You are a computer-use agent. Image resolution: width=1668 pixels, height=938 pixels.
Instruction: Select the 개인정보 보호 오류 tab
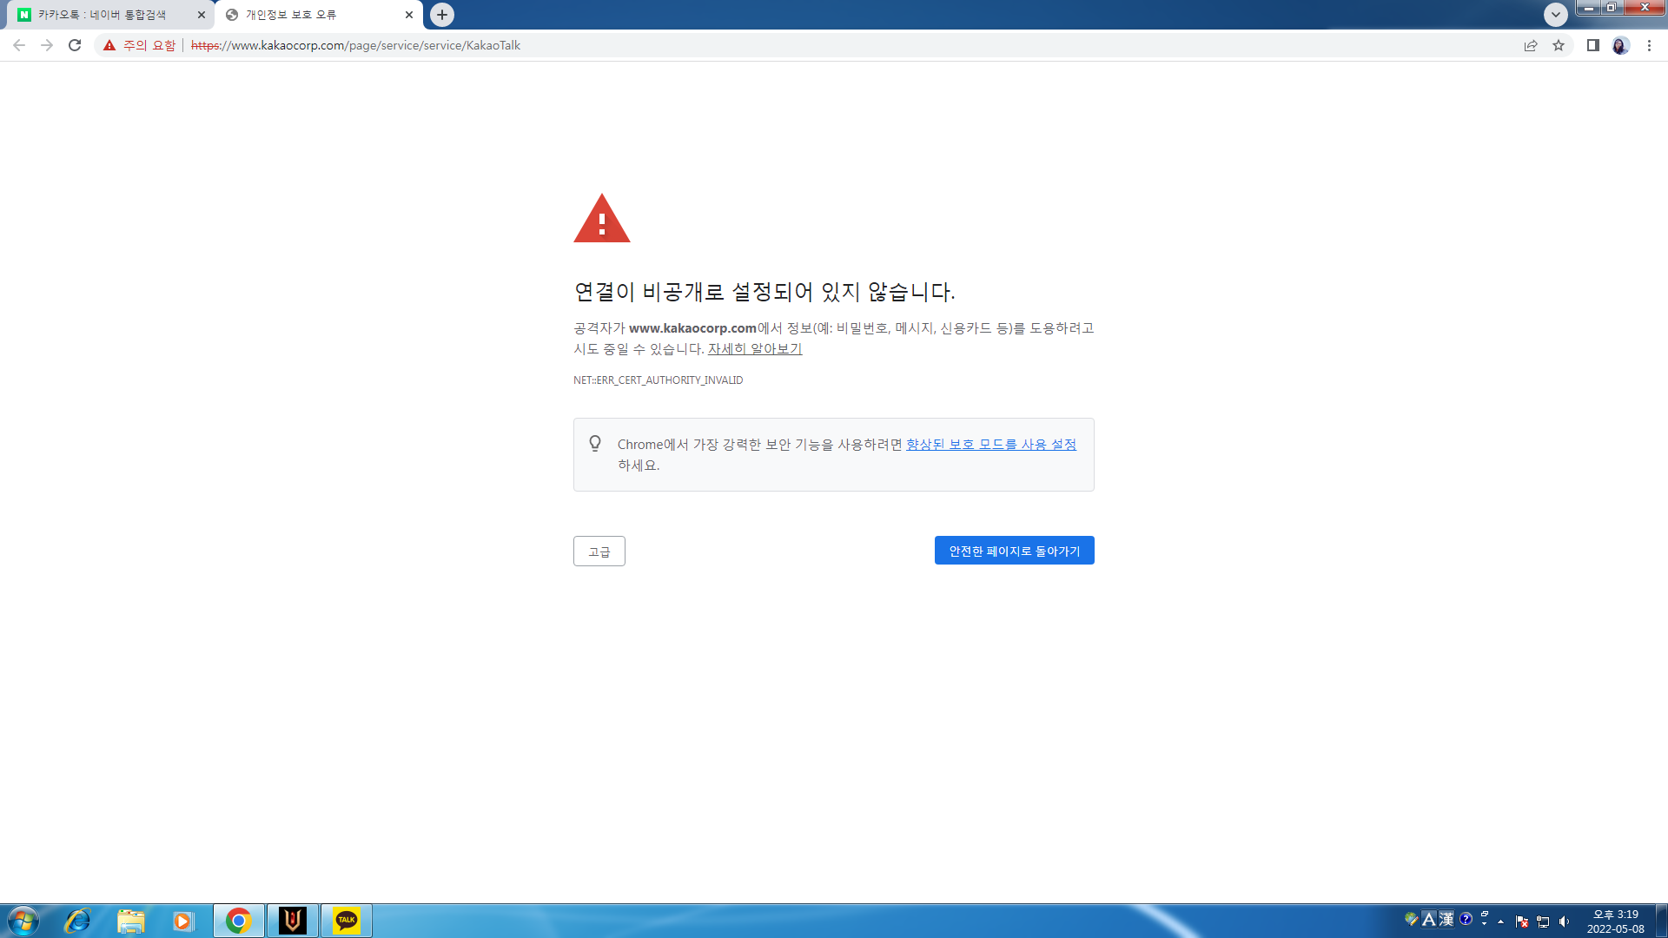(319, 15)
